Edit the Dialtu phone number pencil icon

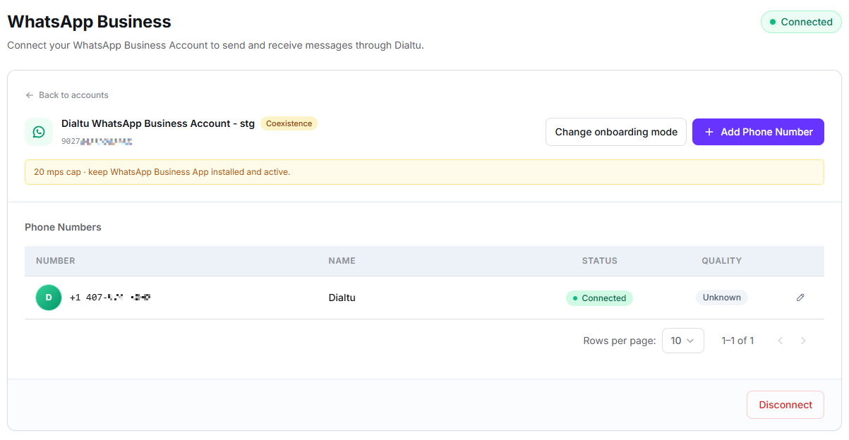click(800, 298)
